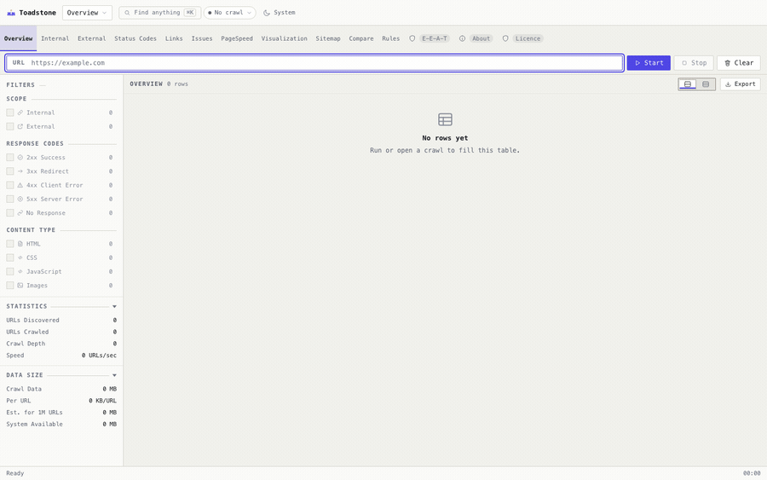Click the document icon beside HTML

[x=20, y=244]
